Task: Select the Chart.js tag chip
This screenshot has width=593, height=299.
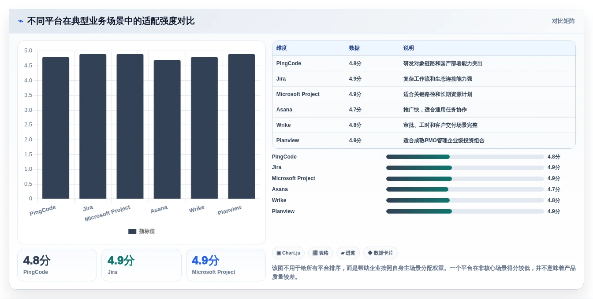Action: (x=288, y=253)
